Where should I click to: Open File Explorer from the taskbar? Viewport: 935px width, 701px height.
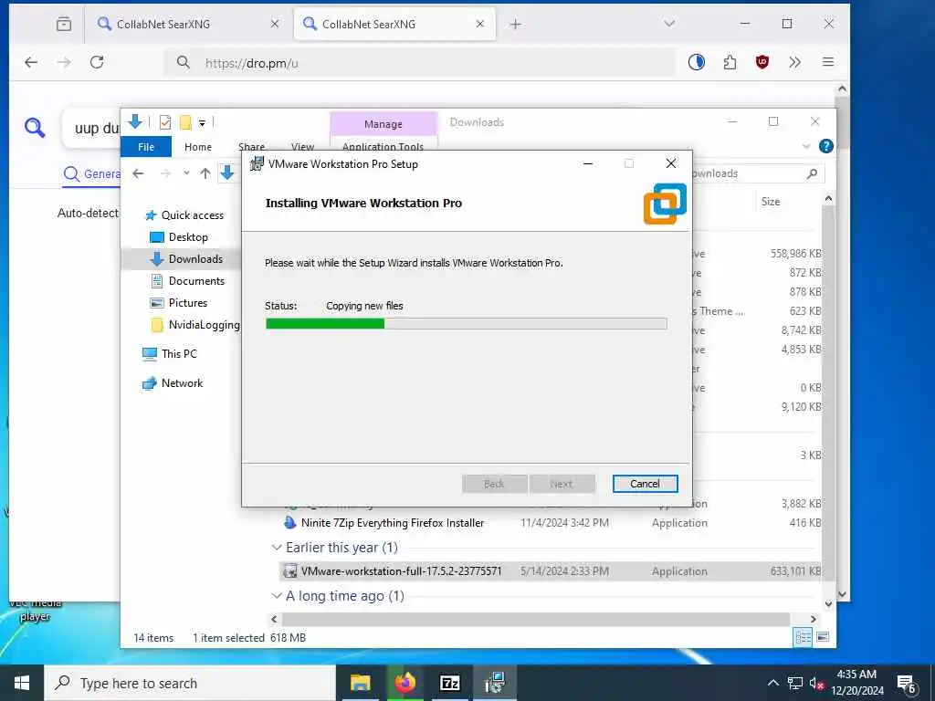360,683
